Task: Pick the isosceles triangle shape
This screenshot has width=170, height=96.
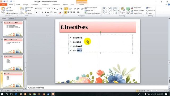Action: click(x=104, y=10)
